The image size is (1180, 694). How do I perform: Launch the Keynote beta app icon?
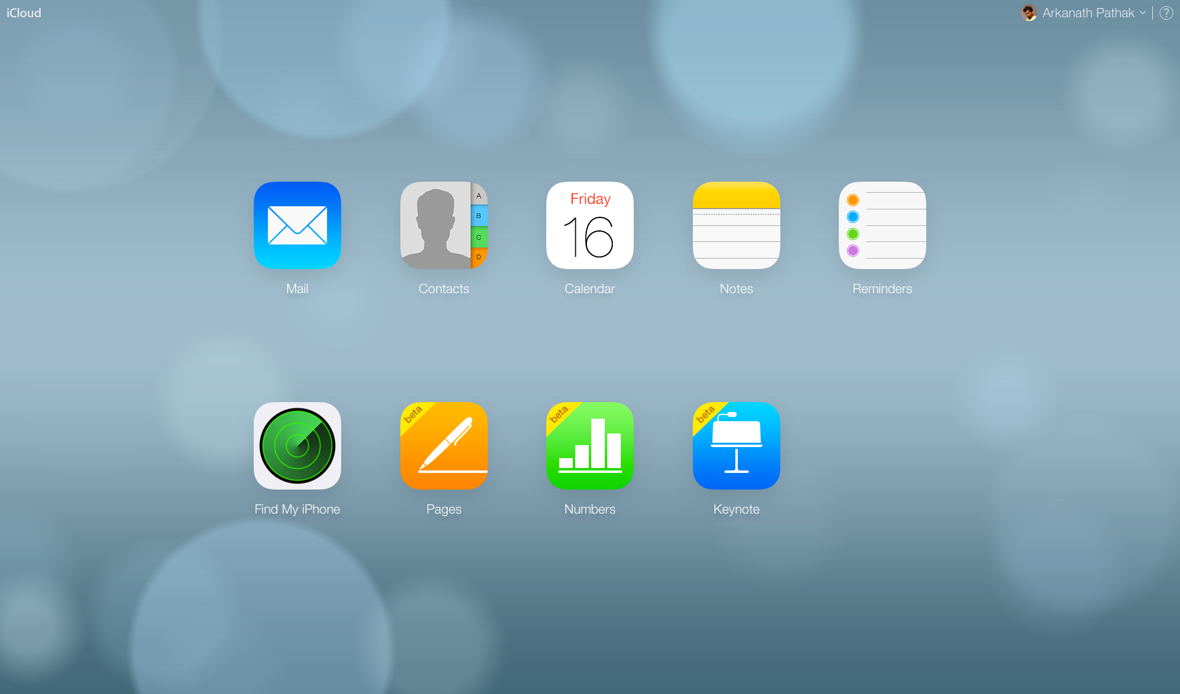737,446
